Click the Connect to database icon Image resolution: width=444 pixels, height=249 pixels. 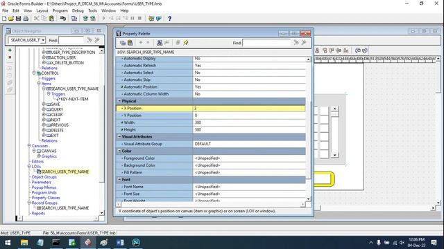pyautogui.click(x=62, y=19)
